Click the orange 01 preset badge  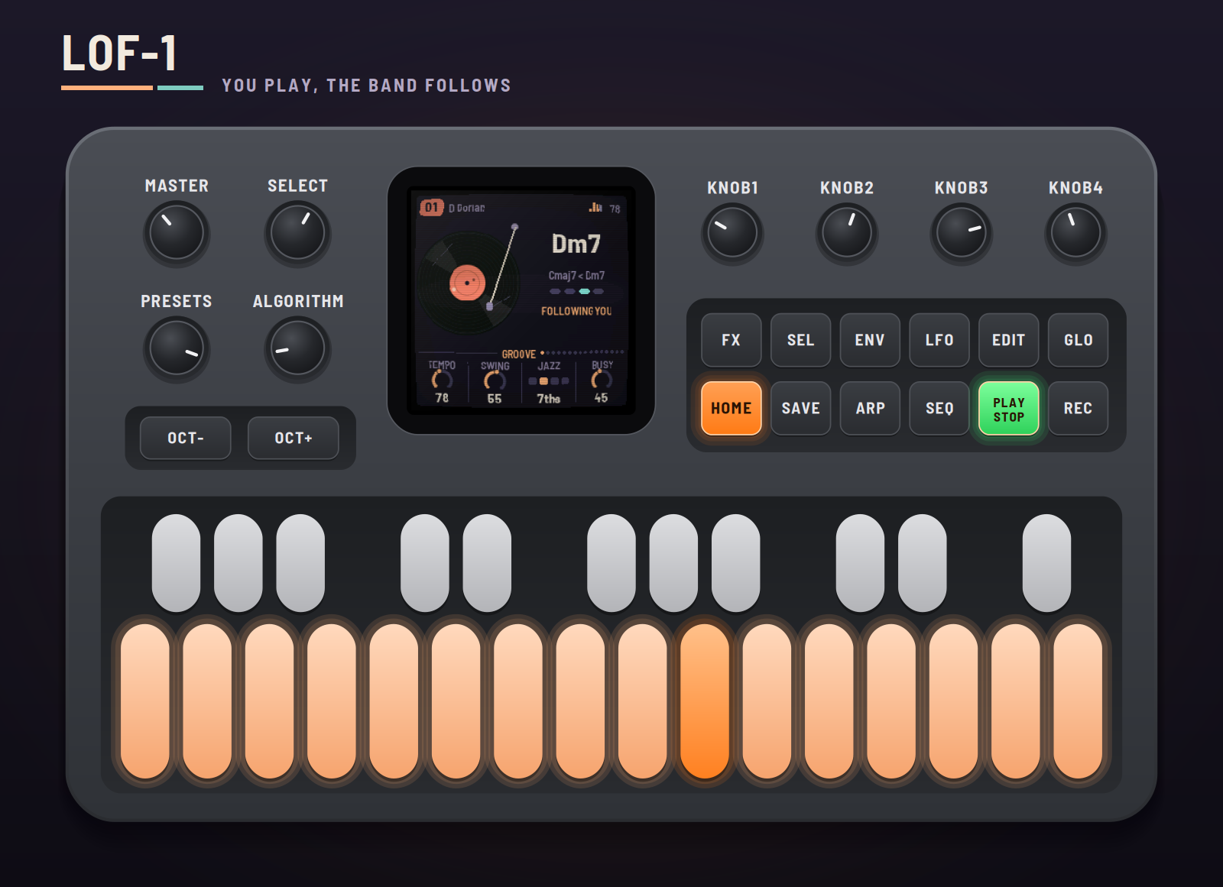tap(432, 208)
